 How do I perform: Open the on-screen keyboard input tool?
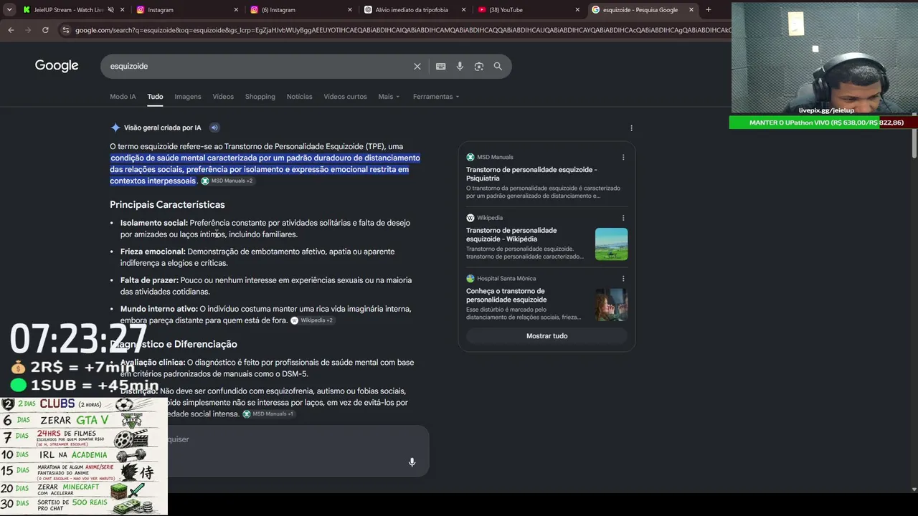[441, 66]
